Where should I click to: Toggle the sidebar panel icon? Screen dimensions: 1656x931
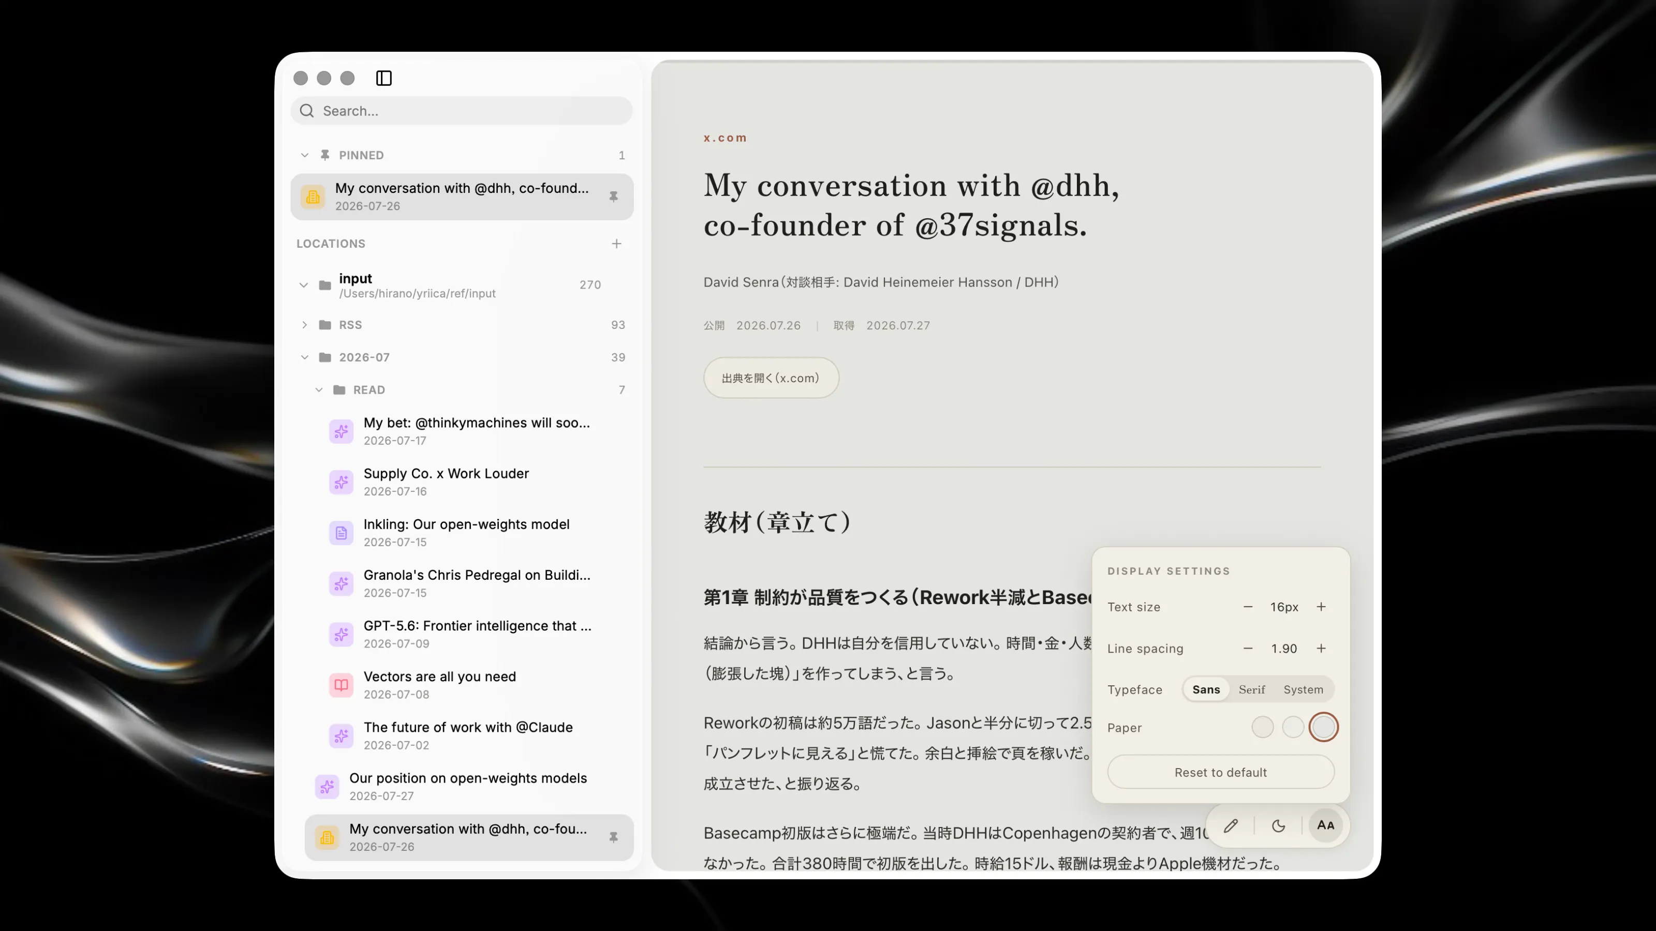coord(384,78)
